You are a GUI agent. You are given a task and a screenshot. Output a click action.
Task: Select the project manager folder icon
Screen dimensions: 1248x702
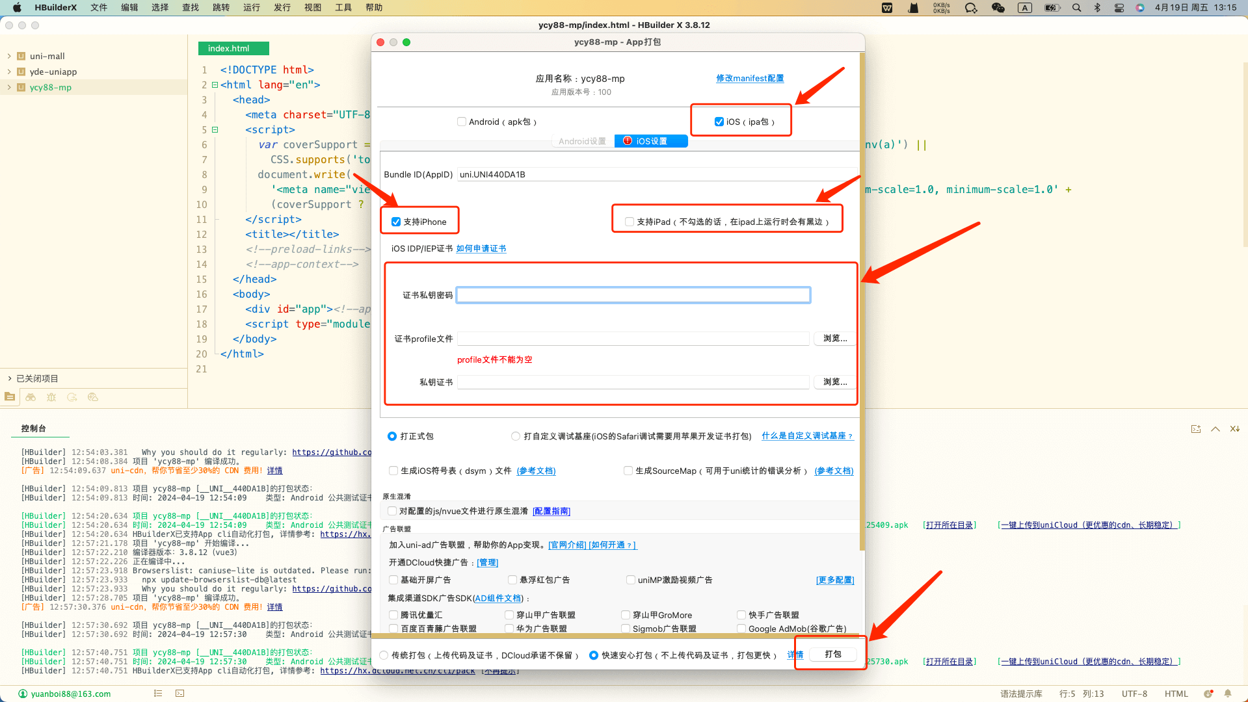[x=10, y=397]
